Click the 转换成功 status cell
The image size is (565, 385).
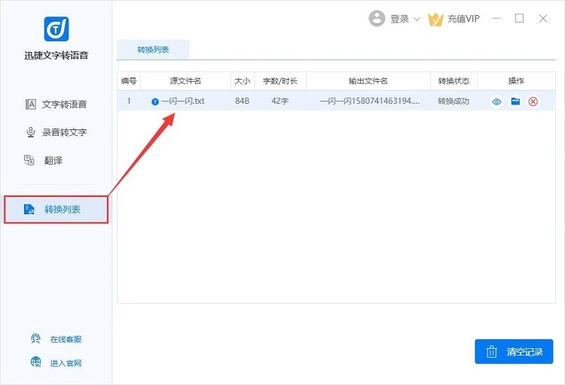click(454, 101)
